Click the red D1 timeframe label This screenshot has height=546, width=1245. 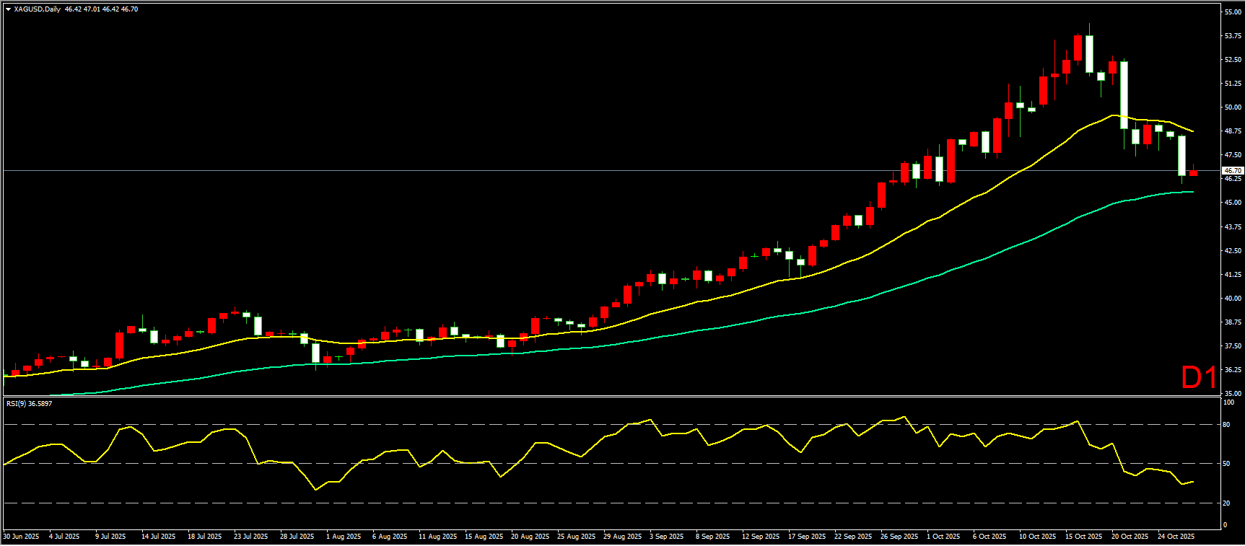click(x=1198, y=377)
